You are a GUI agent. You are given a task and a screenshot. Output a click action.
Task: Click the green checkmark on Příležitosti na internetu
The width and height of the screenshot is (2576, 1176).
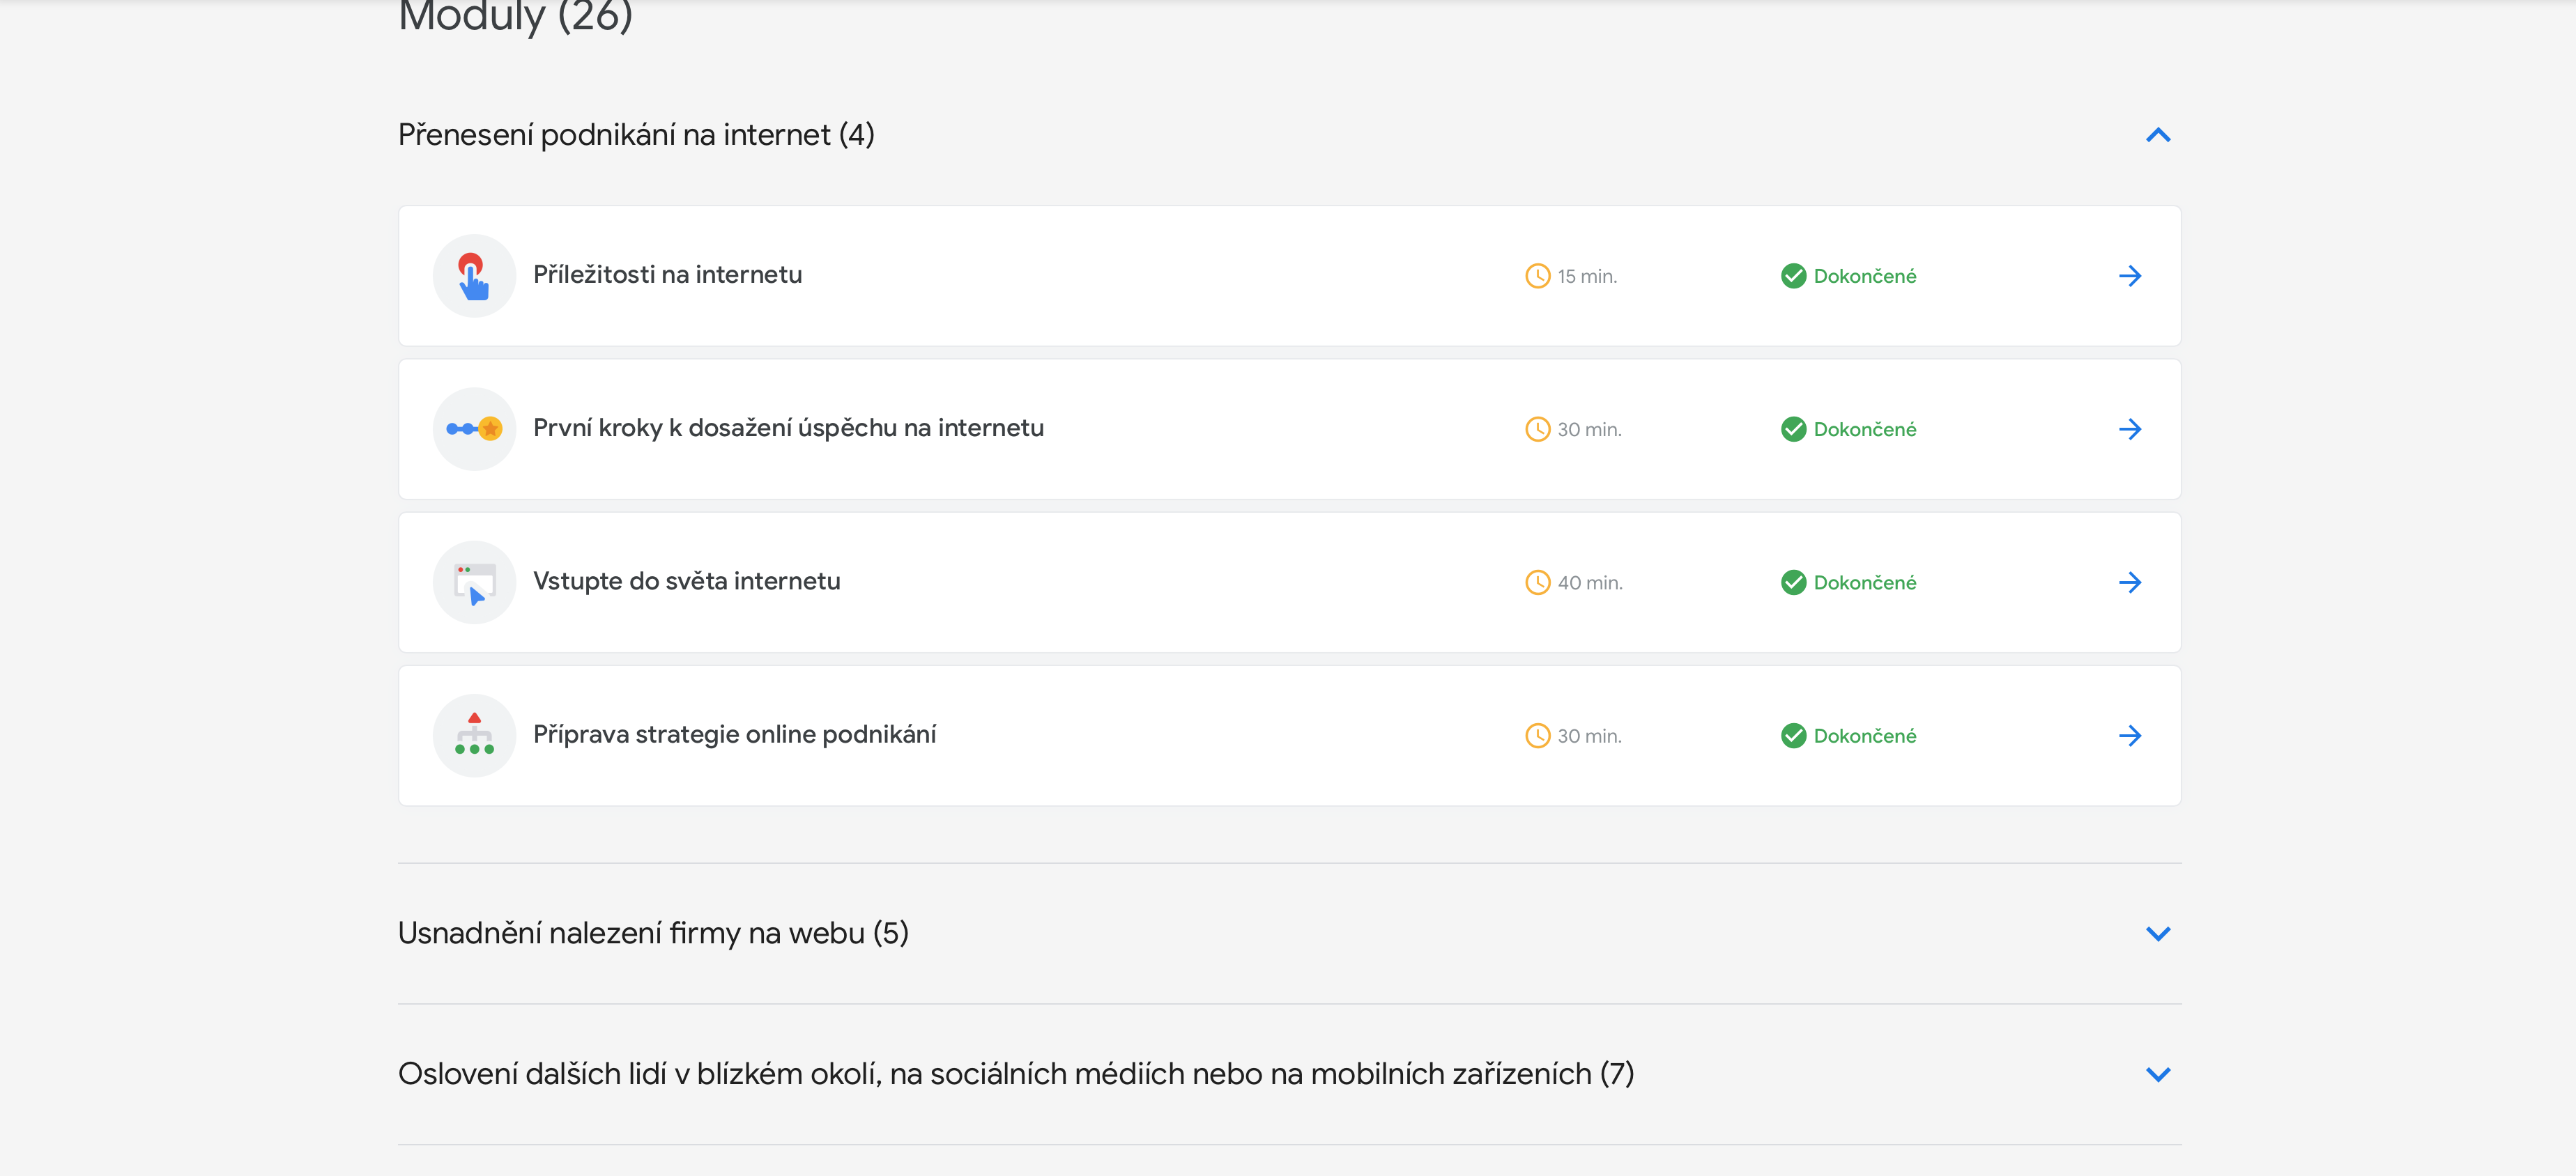click(x=1793, y=276)
